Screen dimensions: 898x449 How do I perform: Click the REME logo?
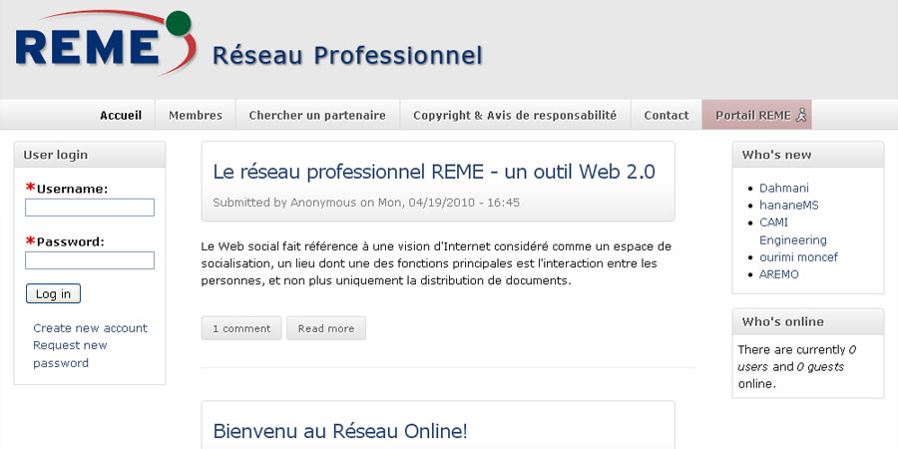pyautogui.click(x=106, y=43)
